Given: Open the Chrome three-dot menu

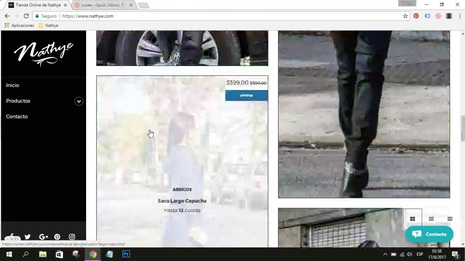Looking at the screenshot, I should point(460,16).
